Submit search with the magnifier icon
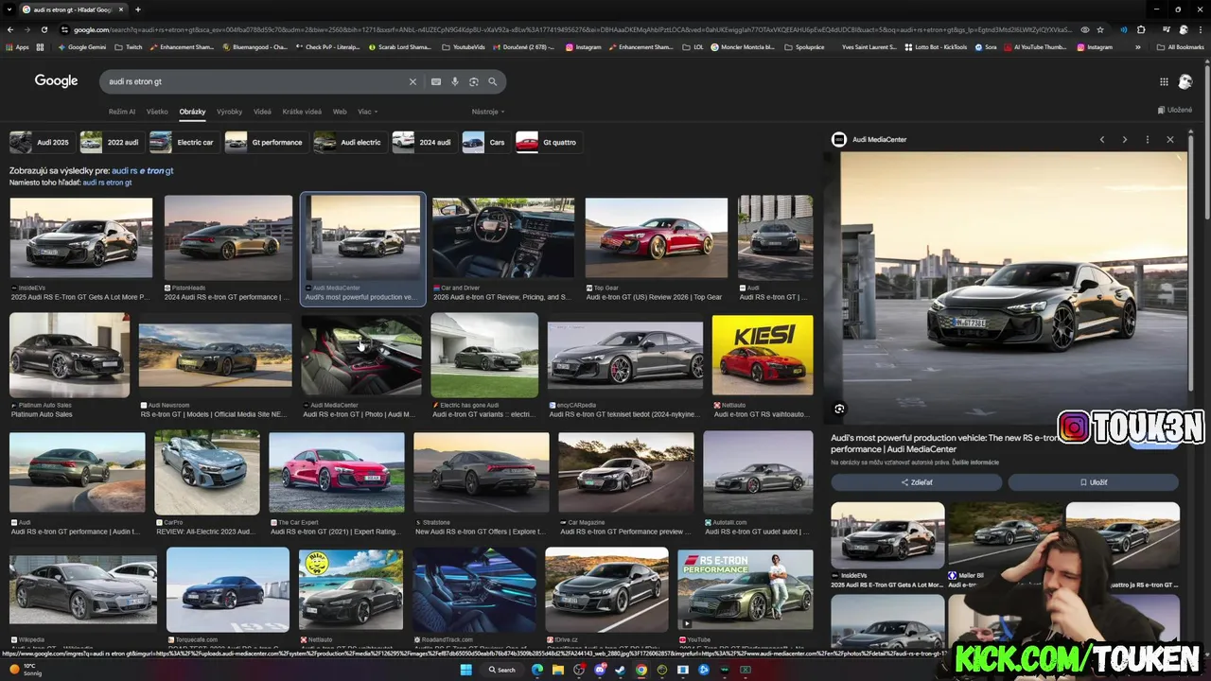The width and height of the screenshot is (1211, 681). [x=493, y=82]
